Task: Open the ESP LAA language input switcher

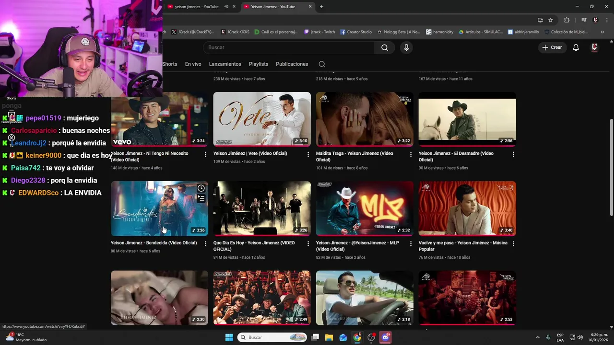Action: [560, 337]
